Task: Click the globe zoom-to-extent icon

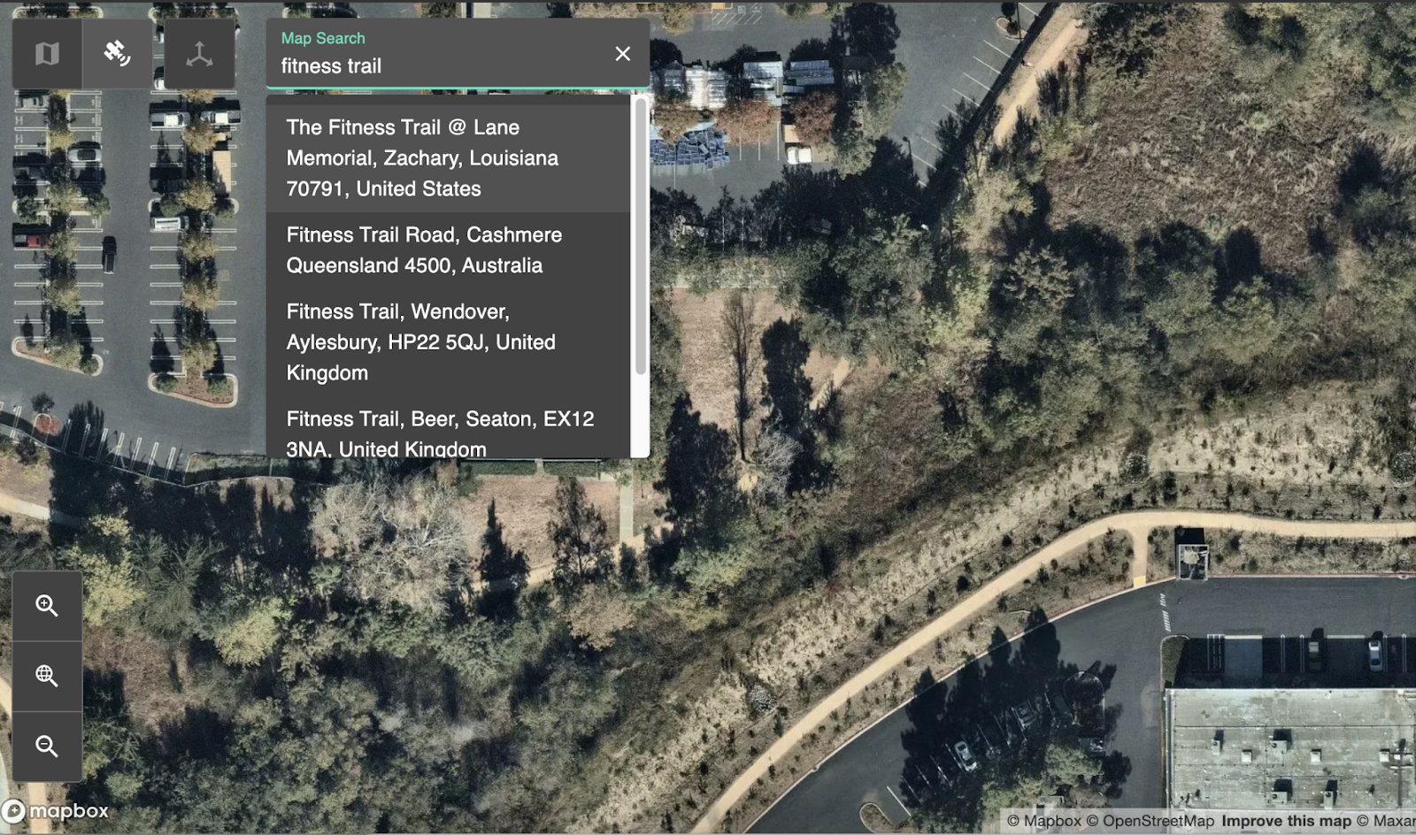Action: (x=47, y=677)
